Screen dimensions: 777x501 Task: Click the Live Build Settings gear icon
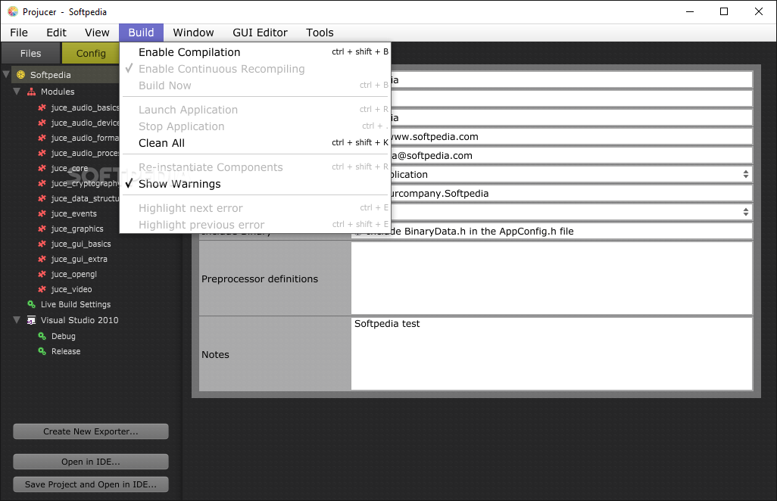[x=31, y=304]
